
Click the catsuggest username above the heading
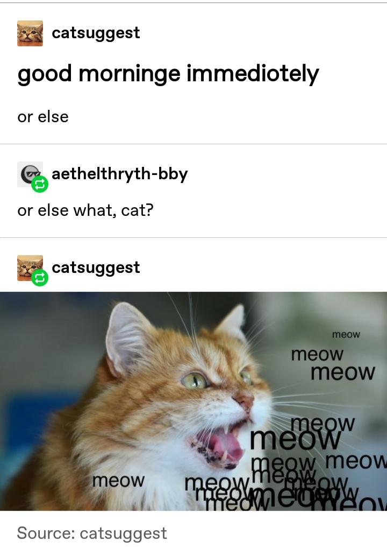tap(96, 33)
